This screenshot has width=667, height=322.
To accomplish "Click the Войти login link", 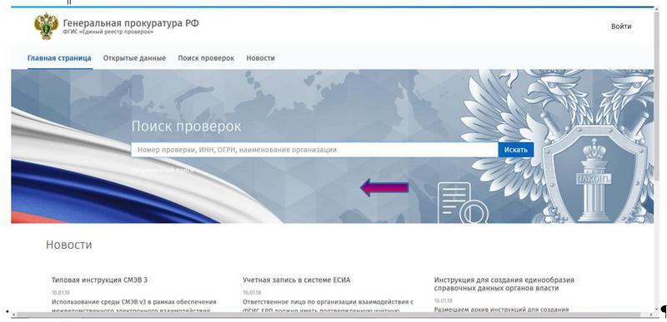I will (x=621, y=27).
